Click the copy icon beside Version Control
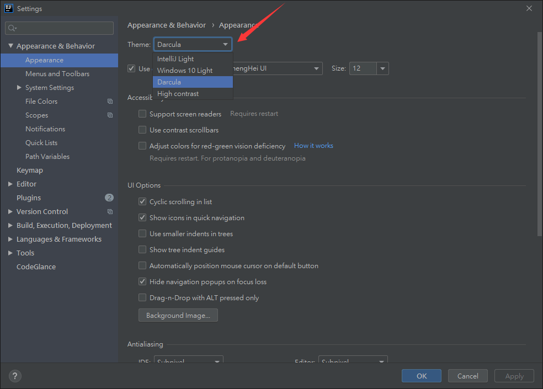This screenshot has width=543, height=389. pos(110,212)
